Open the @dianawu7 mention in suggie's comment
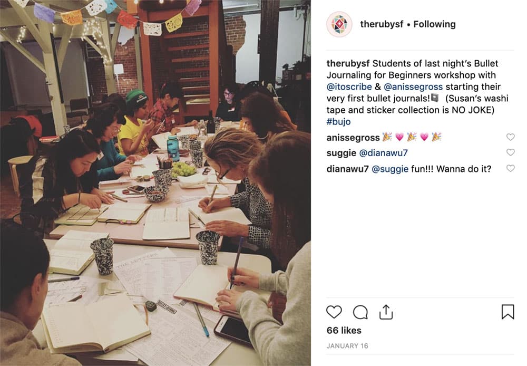This screenshot has height=366, width=527. pos(383,153)
